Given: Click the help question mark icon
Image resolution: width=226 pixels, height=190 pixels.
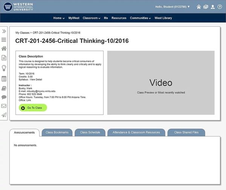Looking at the screenshot, I should (x=220, y=7).
